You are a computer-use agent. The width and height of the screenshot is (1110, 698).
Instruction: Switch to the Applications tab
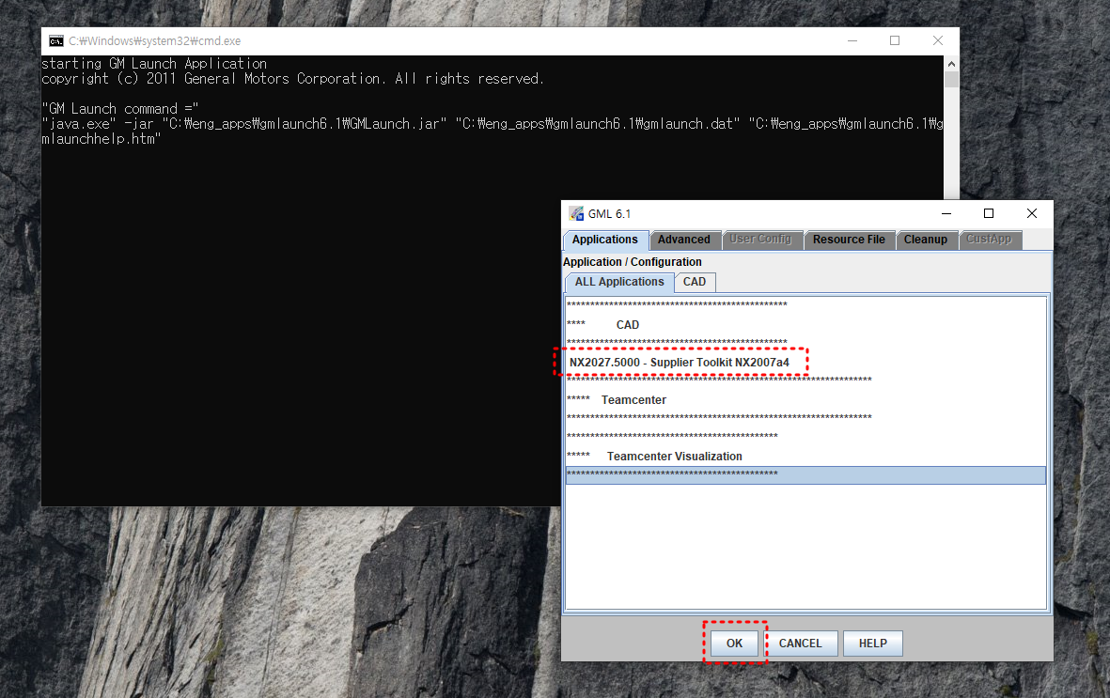[x=605, y=240]
